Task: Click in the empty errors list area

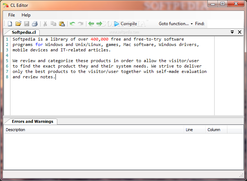Action: tap(123, 152)
